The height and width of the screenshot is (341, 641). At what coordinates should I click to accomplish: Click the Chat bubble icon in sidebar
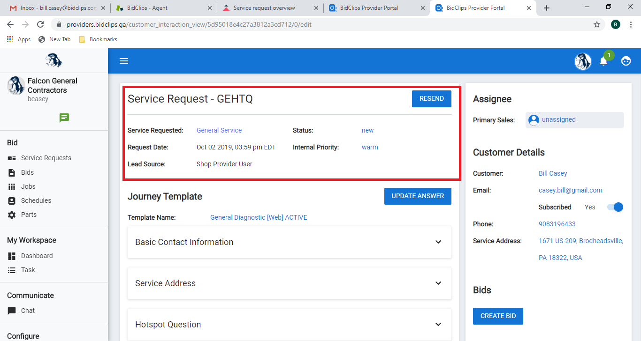12,311
